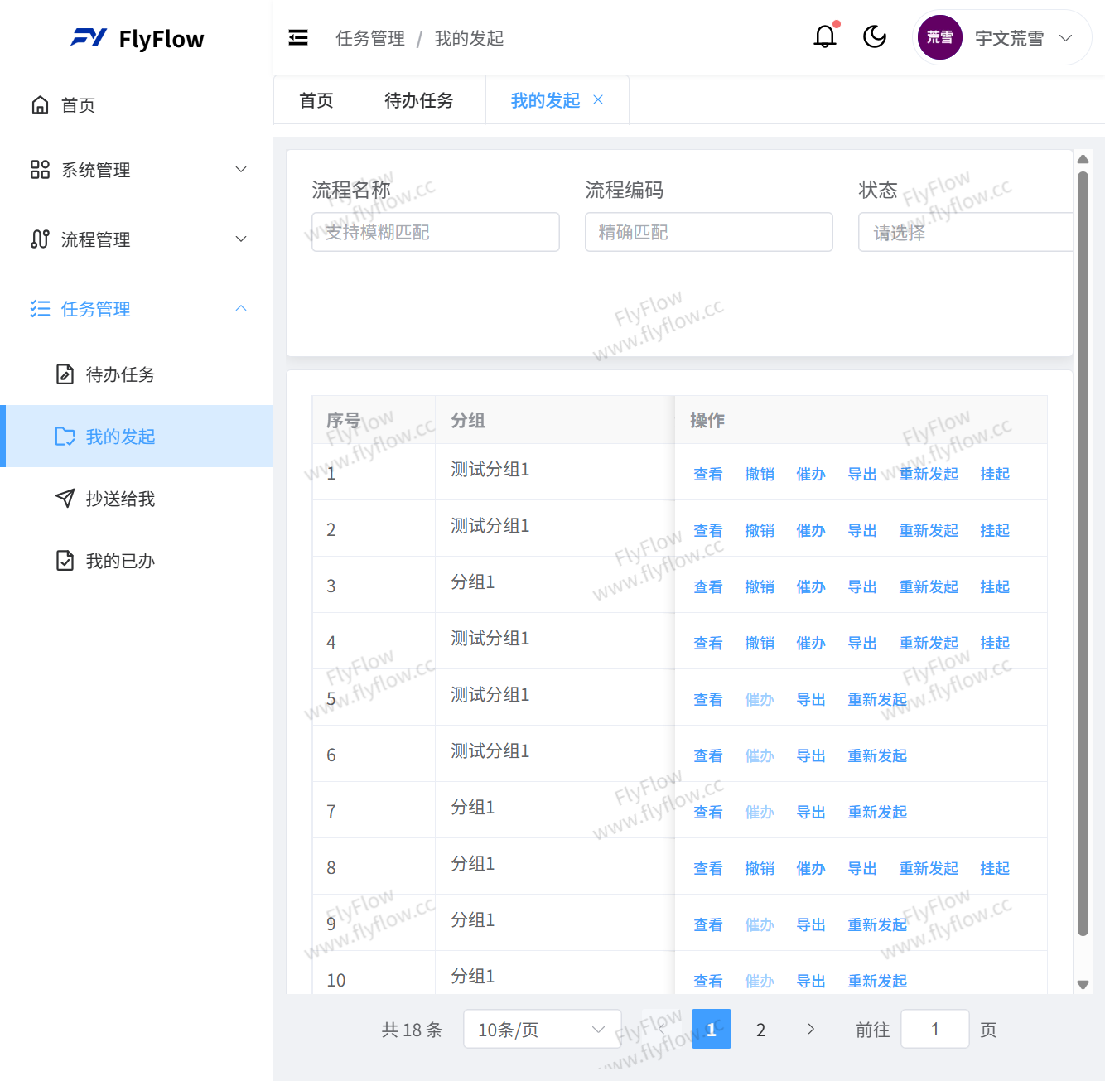This screenshot has width=1105, height=1081.
Task: Go to 首页 in the sidebar
Action: (137, 105)
